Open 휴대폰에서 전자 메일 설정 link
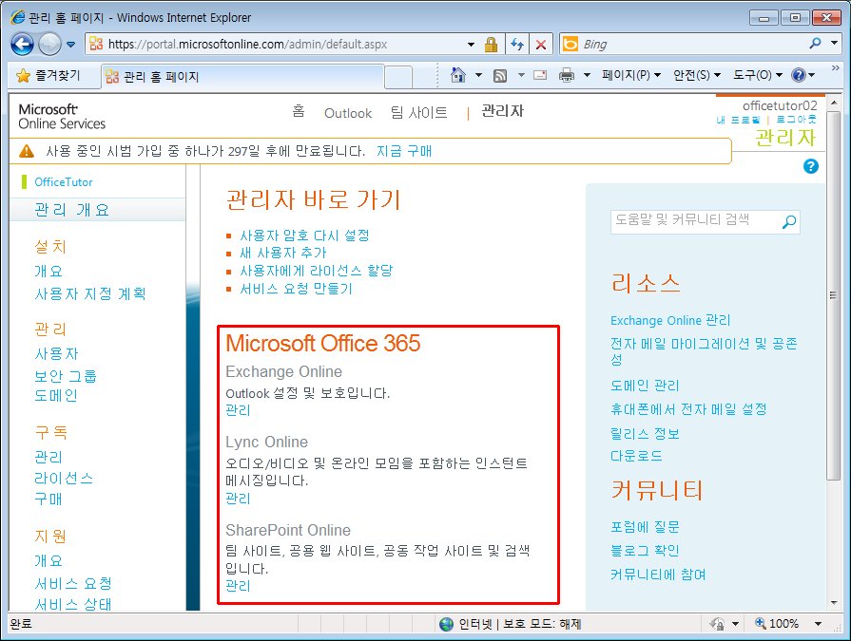851x641 pixels. (688, 409)
